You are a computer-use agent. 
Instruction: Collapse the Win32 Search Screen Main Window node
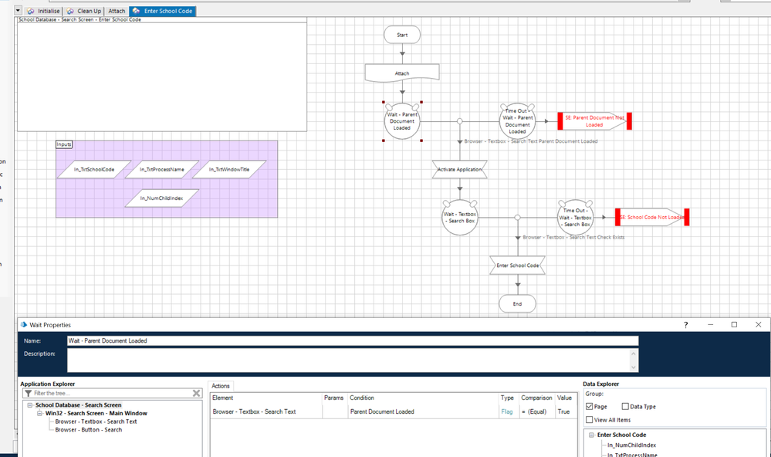click(39, 413)
